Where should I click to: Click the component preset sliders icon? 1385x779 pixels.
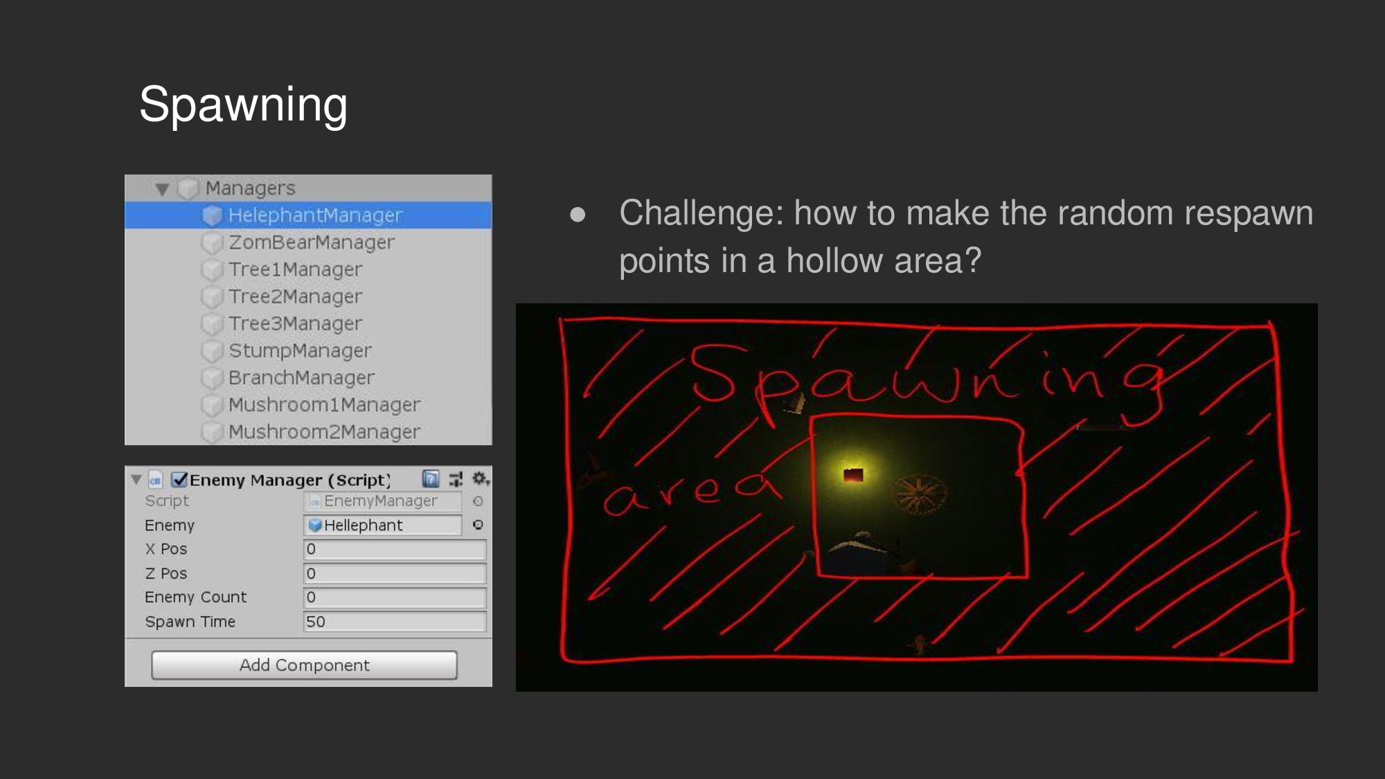point(456,478)
